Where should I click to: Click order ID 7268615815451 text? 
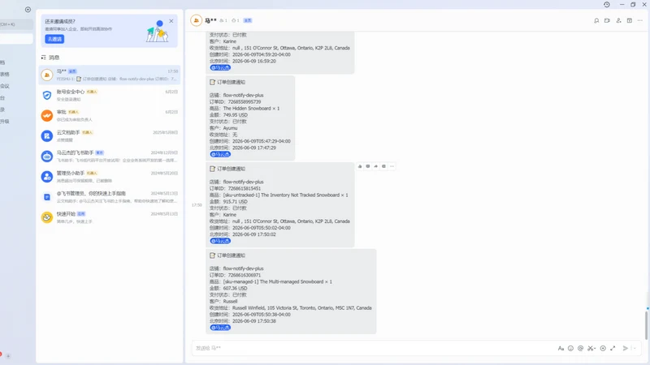pos(245,188)
